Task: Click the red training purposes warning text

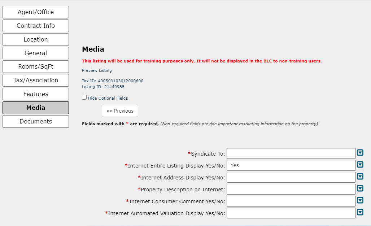Action: (202, 61)
